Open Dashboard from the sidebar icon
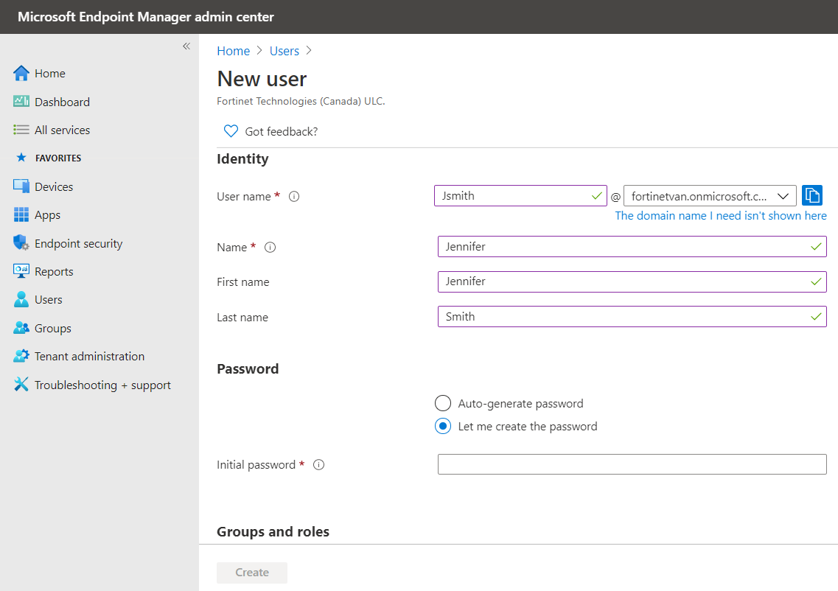 (21, 102)
